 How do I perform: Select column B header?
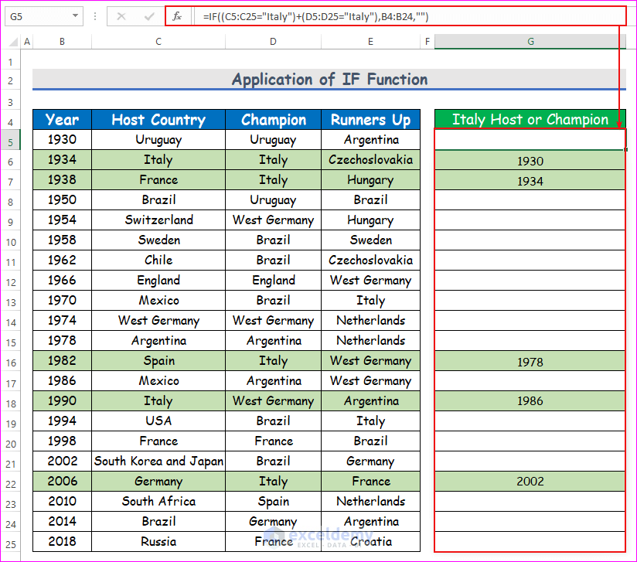pyautogui.click(x=62, y=42)
